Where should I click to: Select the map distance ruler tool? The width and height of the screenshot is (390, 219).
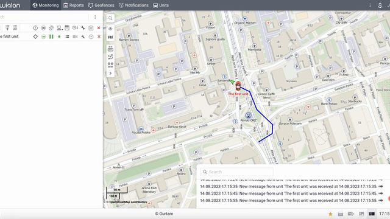tap(110, 49)
